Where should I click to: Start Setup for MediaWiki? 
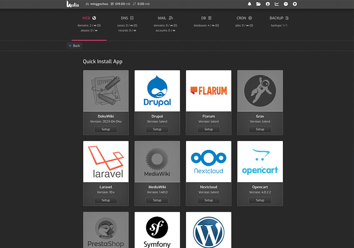coord(157,200)
